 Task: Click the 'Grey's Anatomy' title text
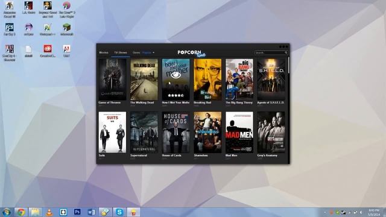tap(267, 156)
